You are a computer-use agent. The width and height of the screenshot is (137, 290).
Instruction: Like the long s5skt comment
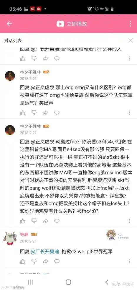tap(23, 221)
